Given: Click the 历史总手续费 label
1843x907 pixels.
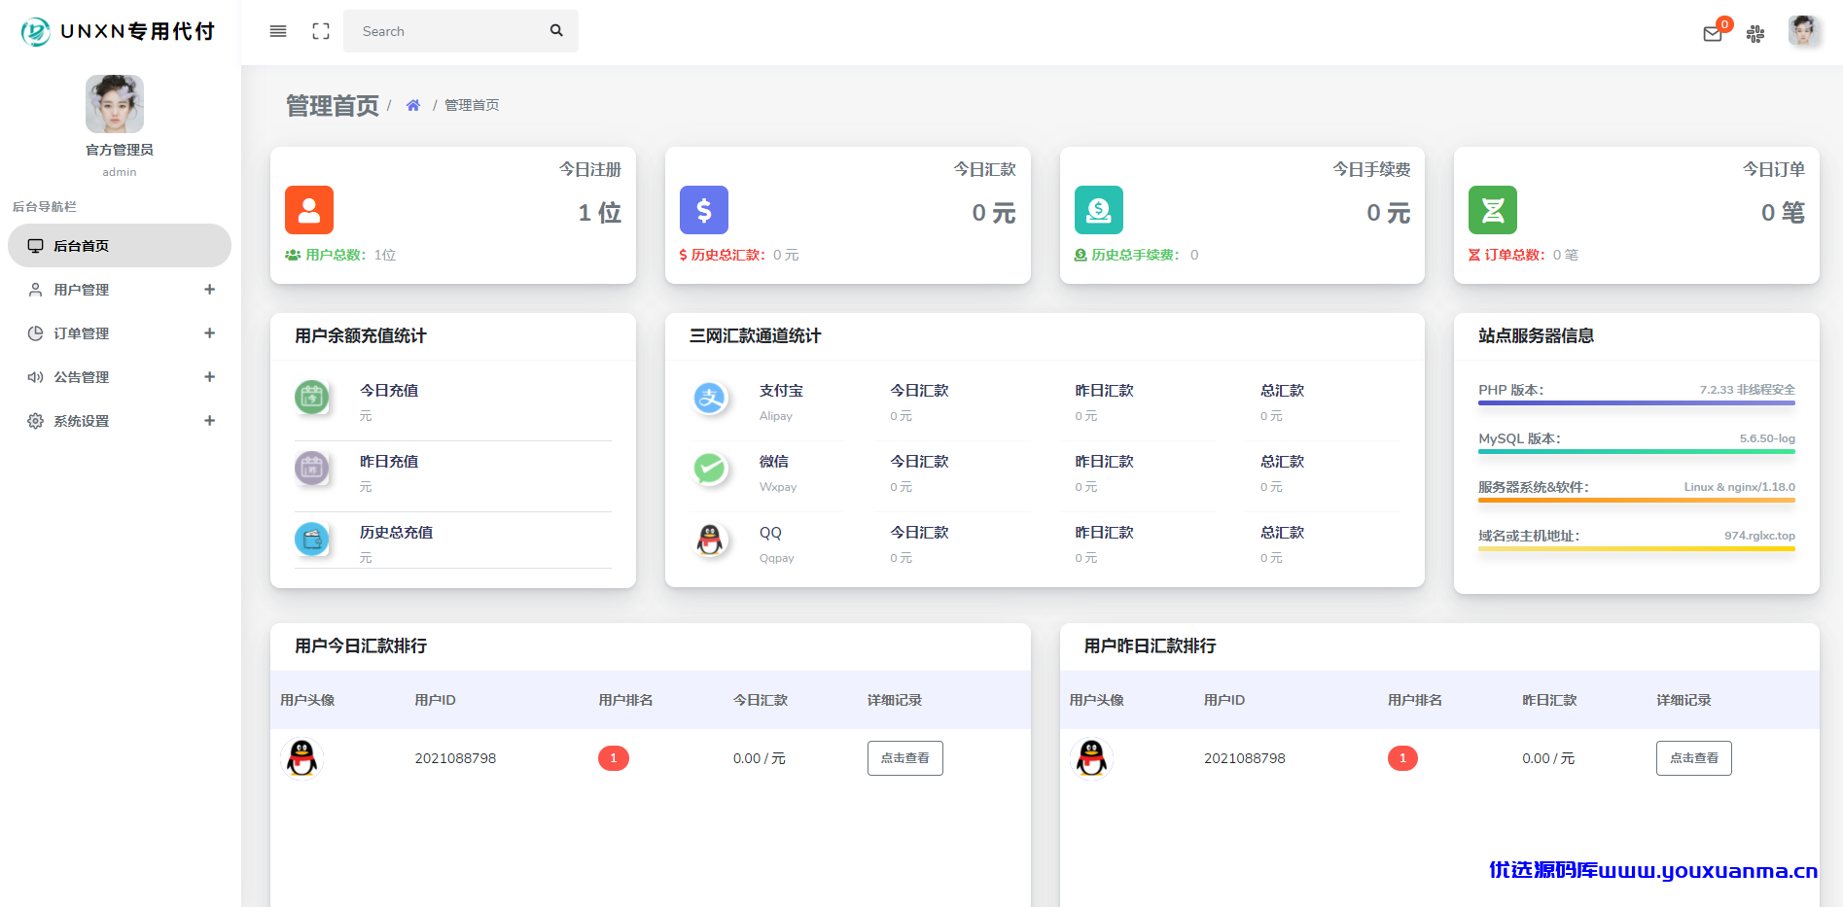Looking at the screenshot, I should [1136, 255].
